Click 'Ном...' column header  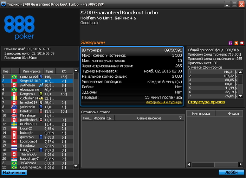(x=87, y=118)
